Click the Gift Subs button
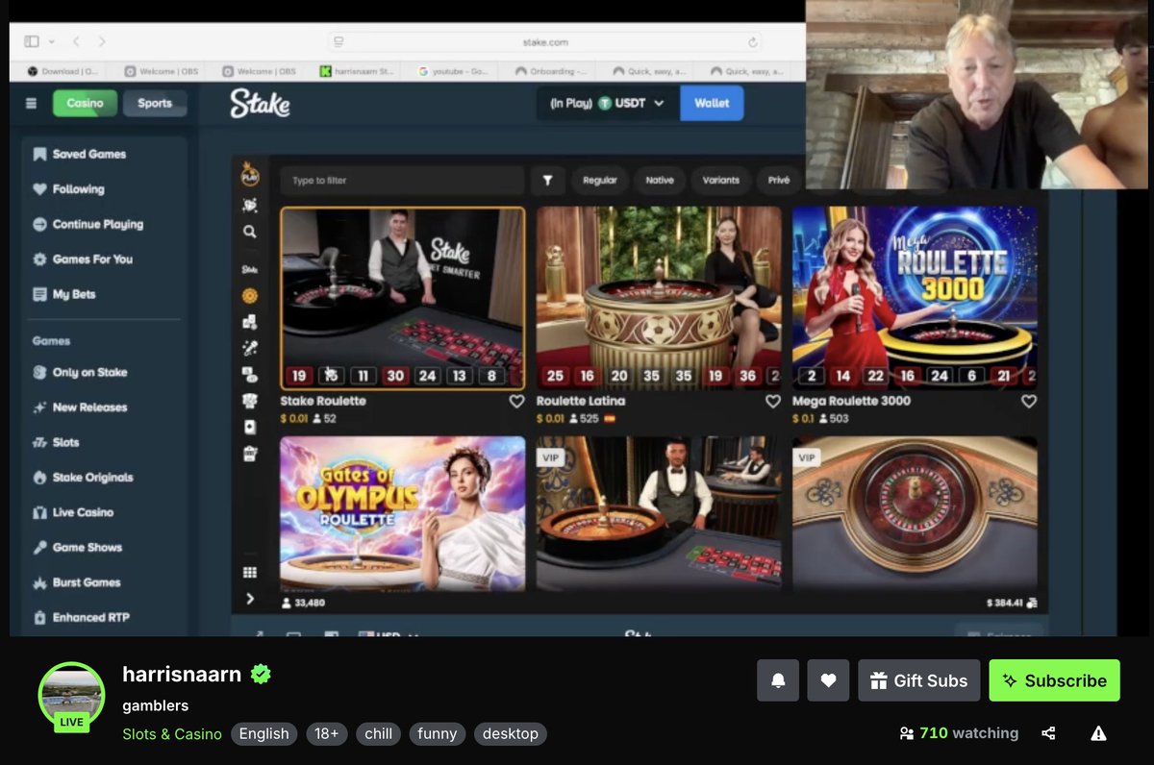The image size is (1154, 765). pyautogui.click(x=919, y=680)
